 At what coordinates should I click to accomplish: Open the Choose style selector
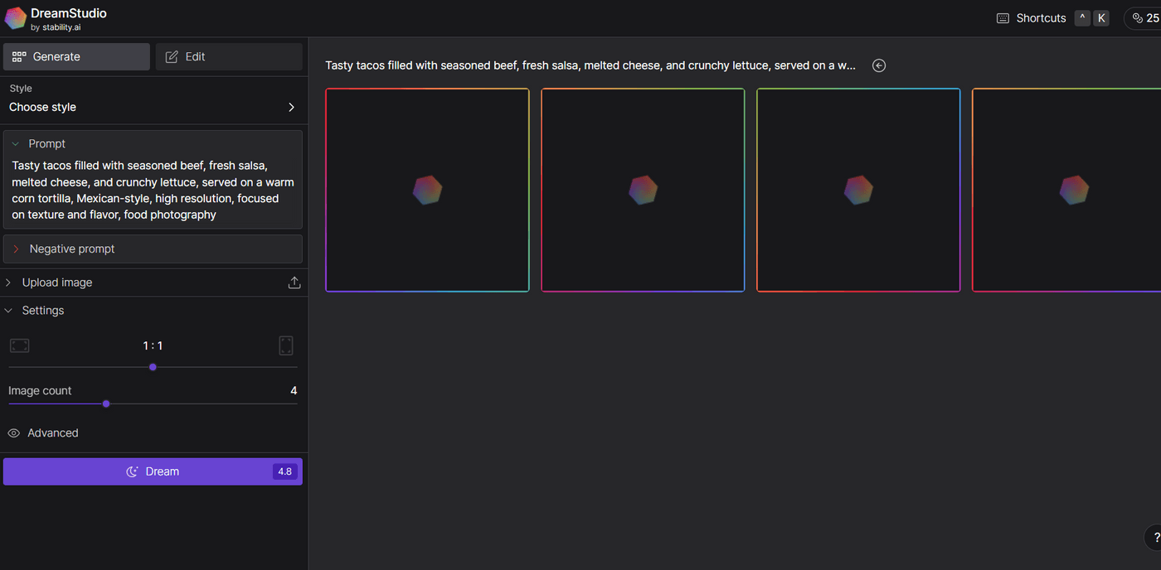[153, 107]
